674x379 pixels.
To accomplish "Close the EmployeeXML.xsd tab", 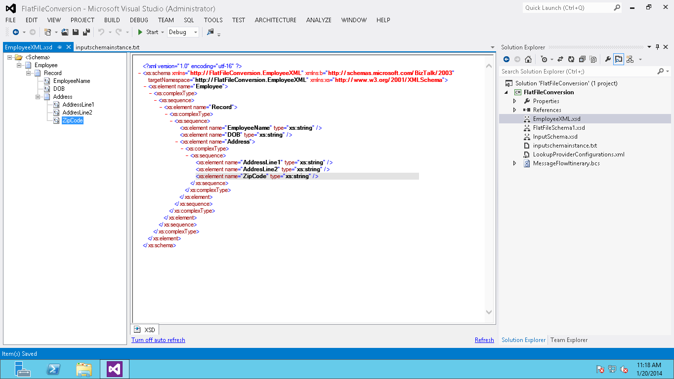I will (69, 47).
